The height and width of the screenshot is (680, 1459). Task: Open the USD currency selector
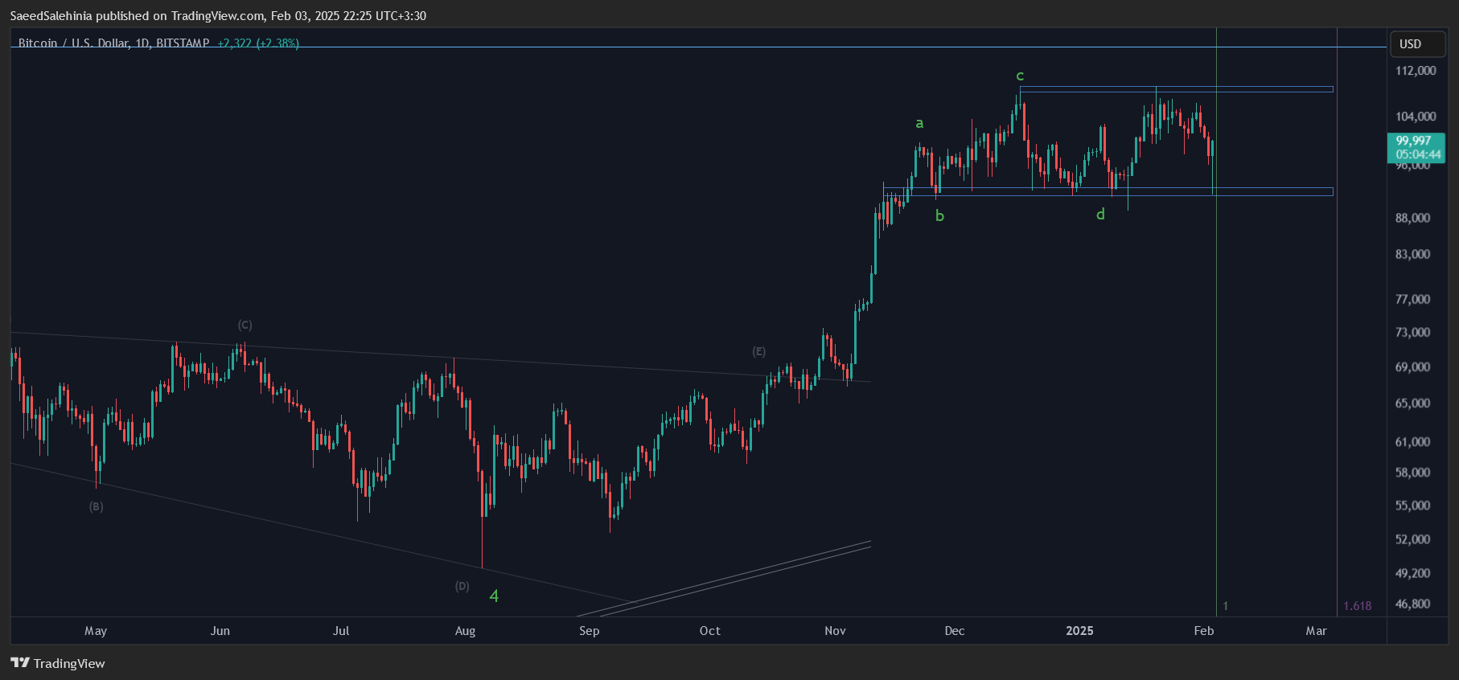[x=1418, y=44]
